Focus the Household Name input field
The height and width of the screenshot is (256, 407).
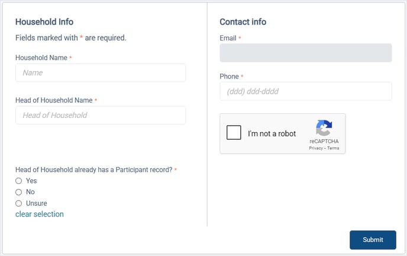101,73
